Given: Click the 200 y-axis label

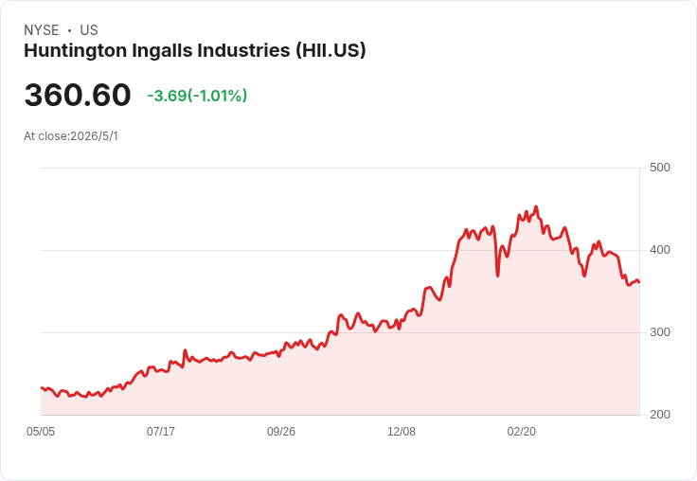Looking at the screenshot, I should point(660,415).
